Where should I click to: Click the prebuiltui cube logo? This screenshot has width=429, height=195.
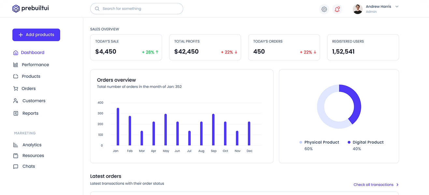click(16, 8)
